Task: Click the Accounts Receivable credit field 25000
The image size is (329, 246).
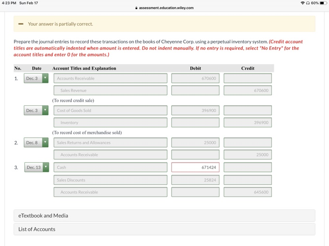Action: tap(248, 155)
